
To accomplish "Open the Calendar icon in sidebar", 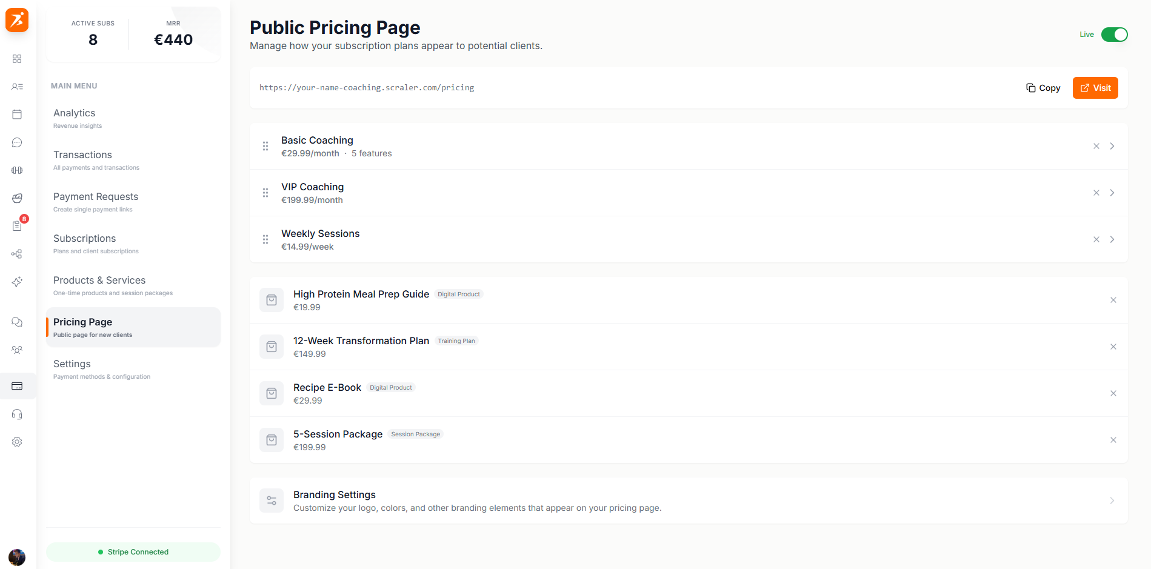I will pos(17,114).
